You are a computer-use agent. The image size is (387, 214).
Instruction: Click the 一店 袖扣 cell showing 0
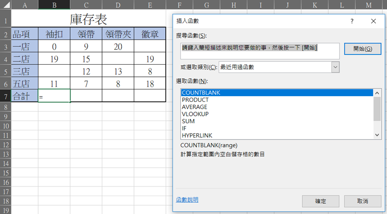(54, 46)
